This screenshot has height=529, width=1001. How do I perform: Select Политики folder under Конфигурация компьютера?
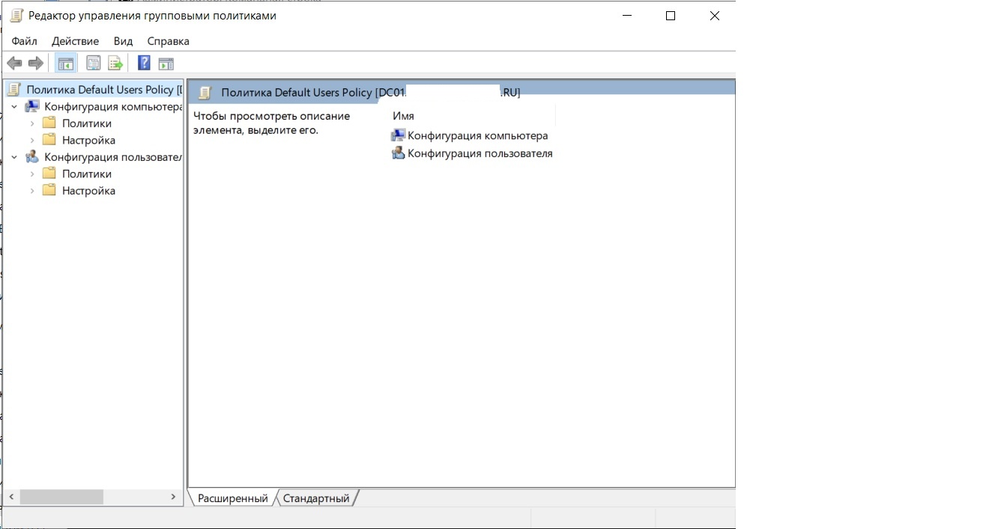pos(78,123)
